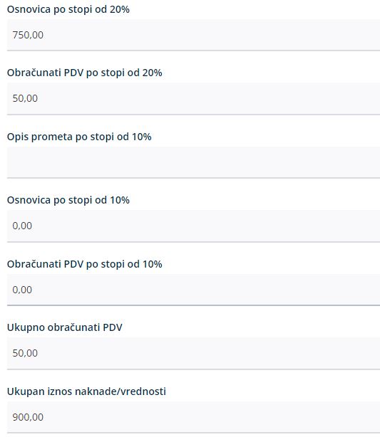Click the Obračunati PDV po stopi od 10% field
The height and width of the screenshot is (437, 380).
pos(193,290)
